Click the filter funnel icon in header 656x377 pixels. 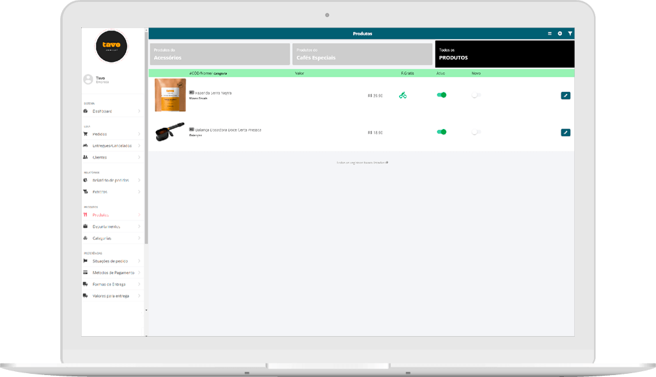[x=570, y=33]
